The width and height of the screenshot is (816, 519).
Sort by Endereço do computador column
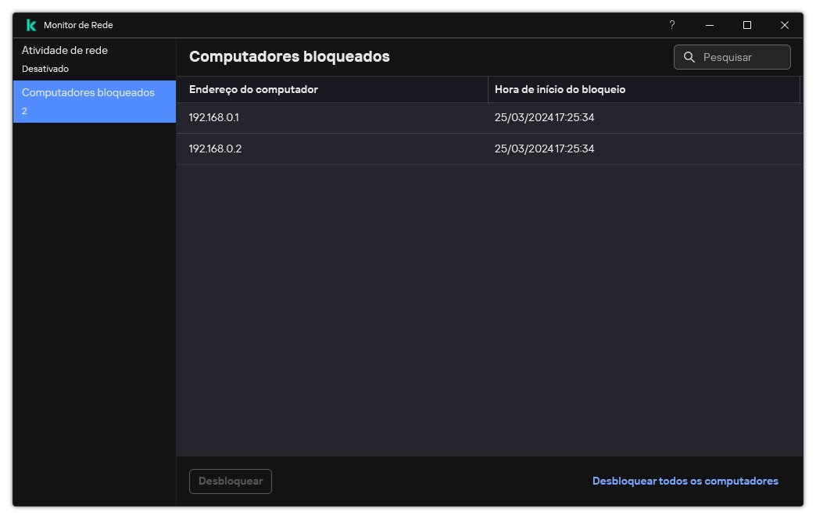click(253, 89)
